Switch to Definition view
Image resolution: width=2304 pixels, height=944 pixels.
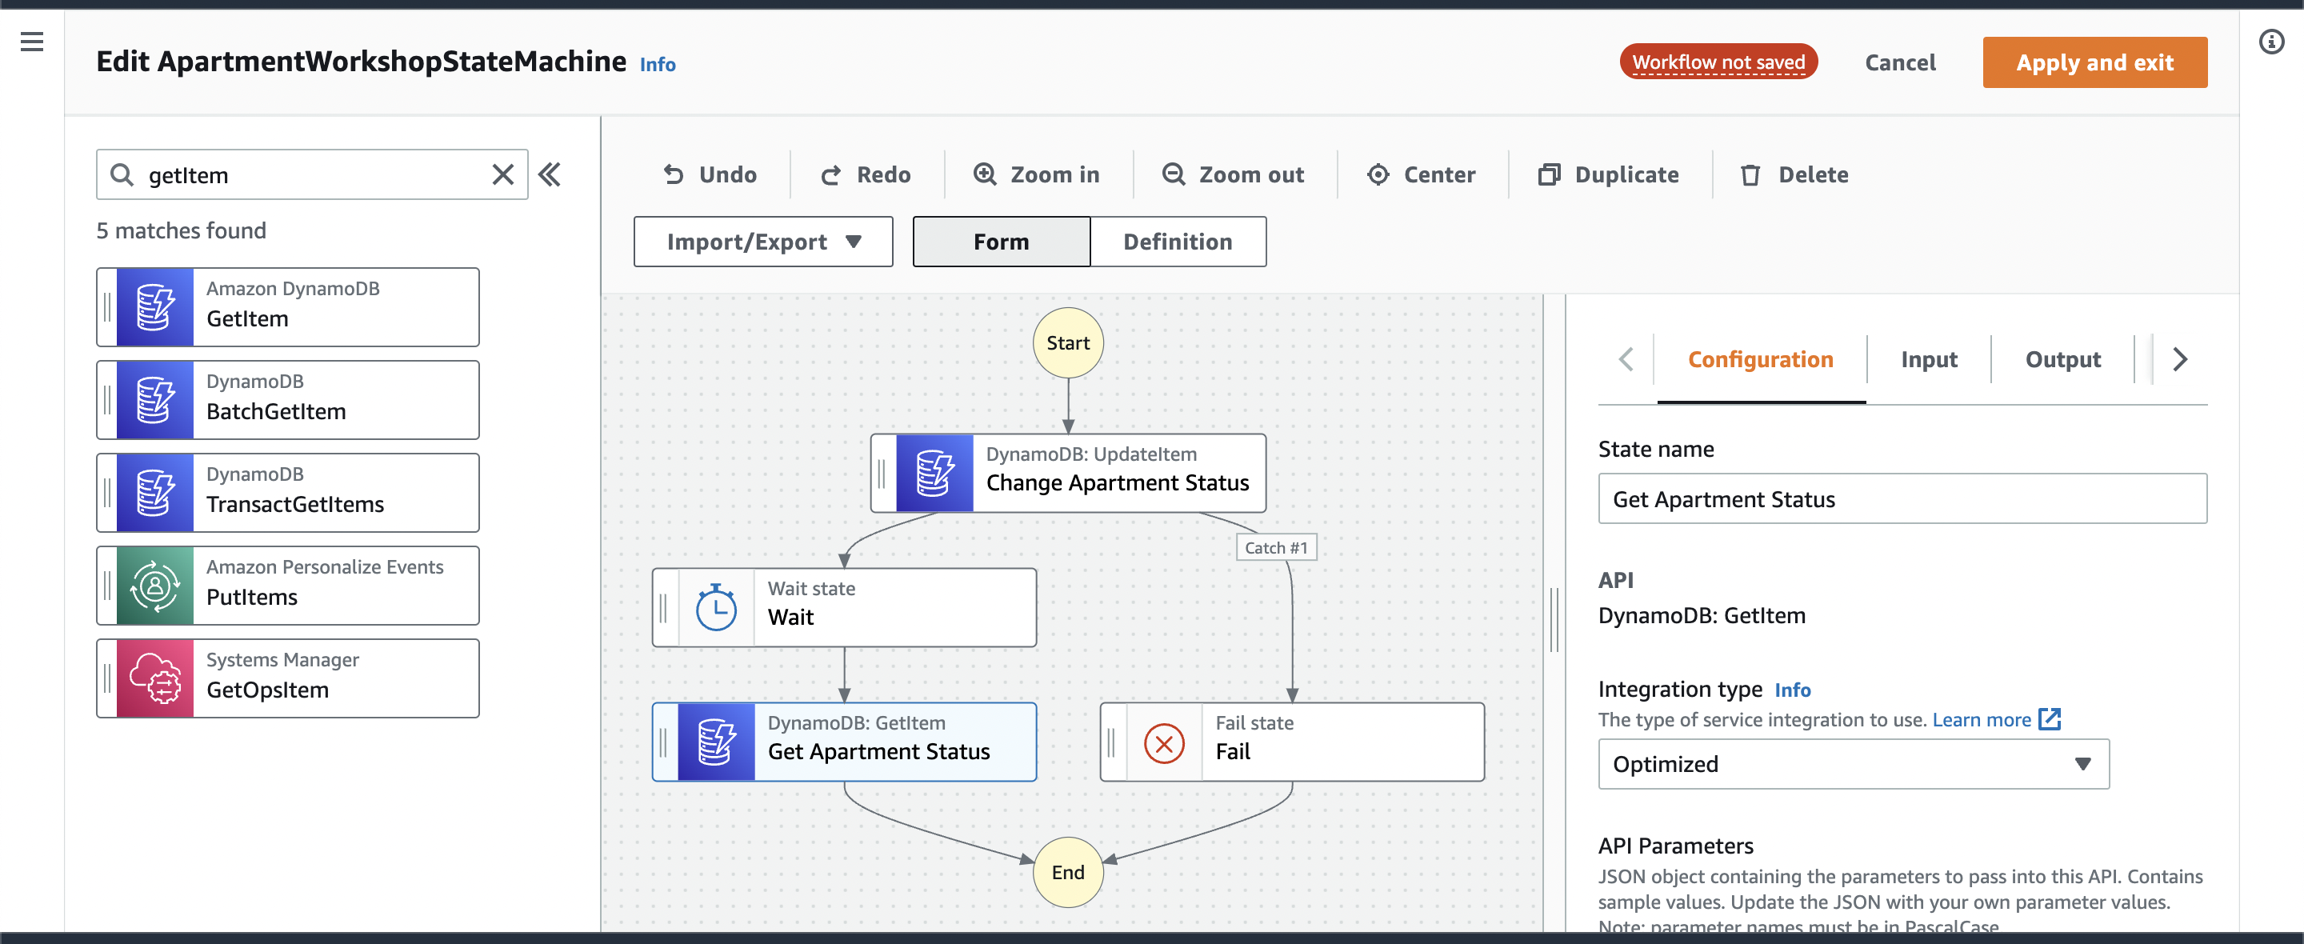(x=1178, y=242)
